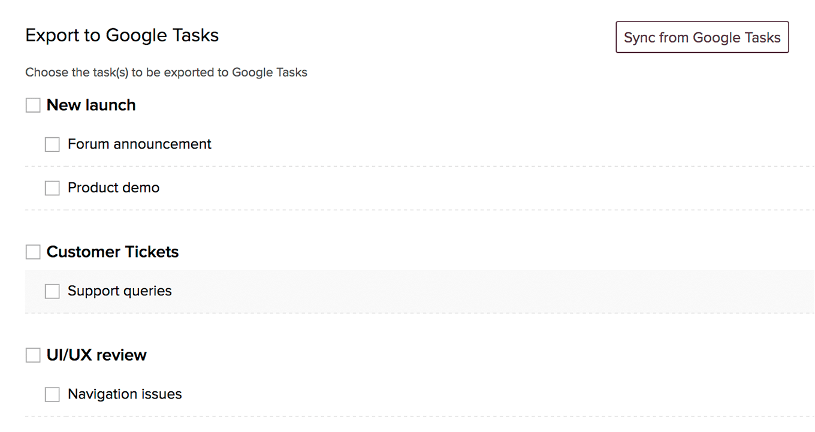Click the Sync from Google Tasks button
Image resolution: width=815 pixels, height=432 pixels.
tap(702, 37)
